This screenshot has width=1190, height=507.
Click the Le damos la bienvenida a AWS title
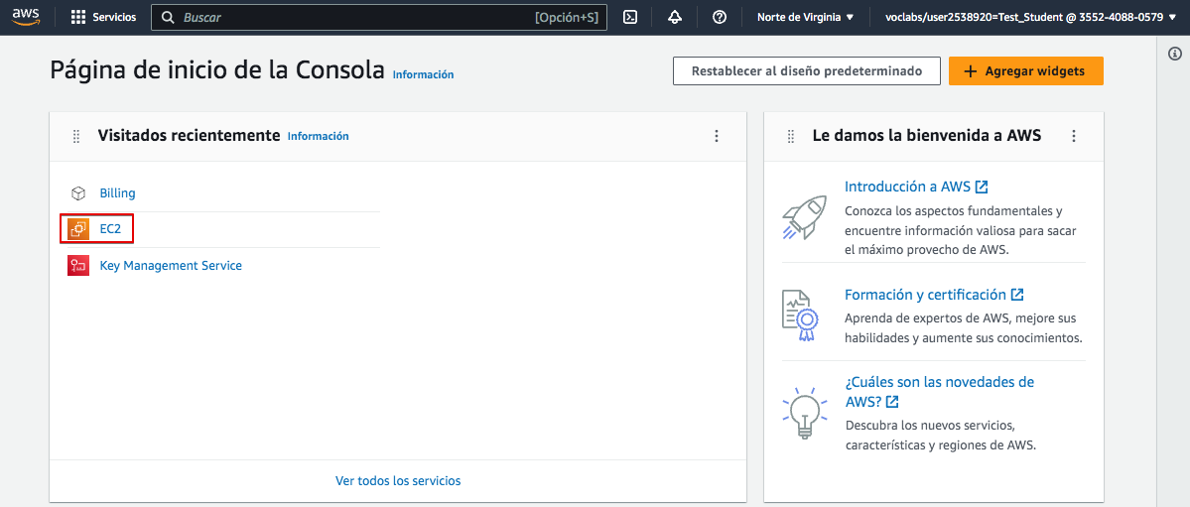[927, 136]
